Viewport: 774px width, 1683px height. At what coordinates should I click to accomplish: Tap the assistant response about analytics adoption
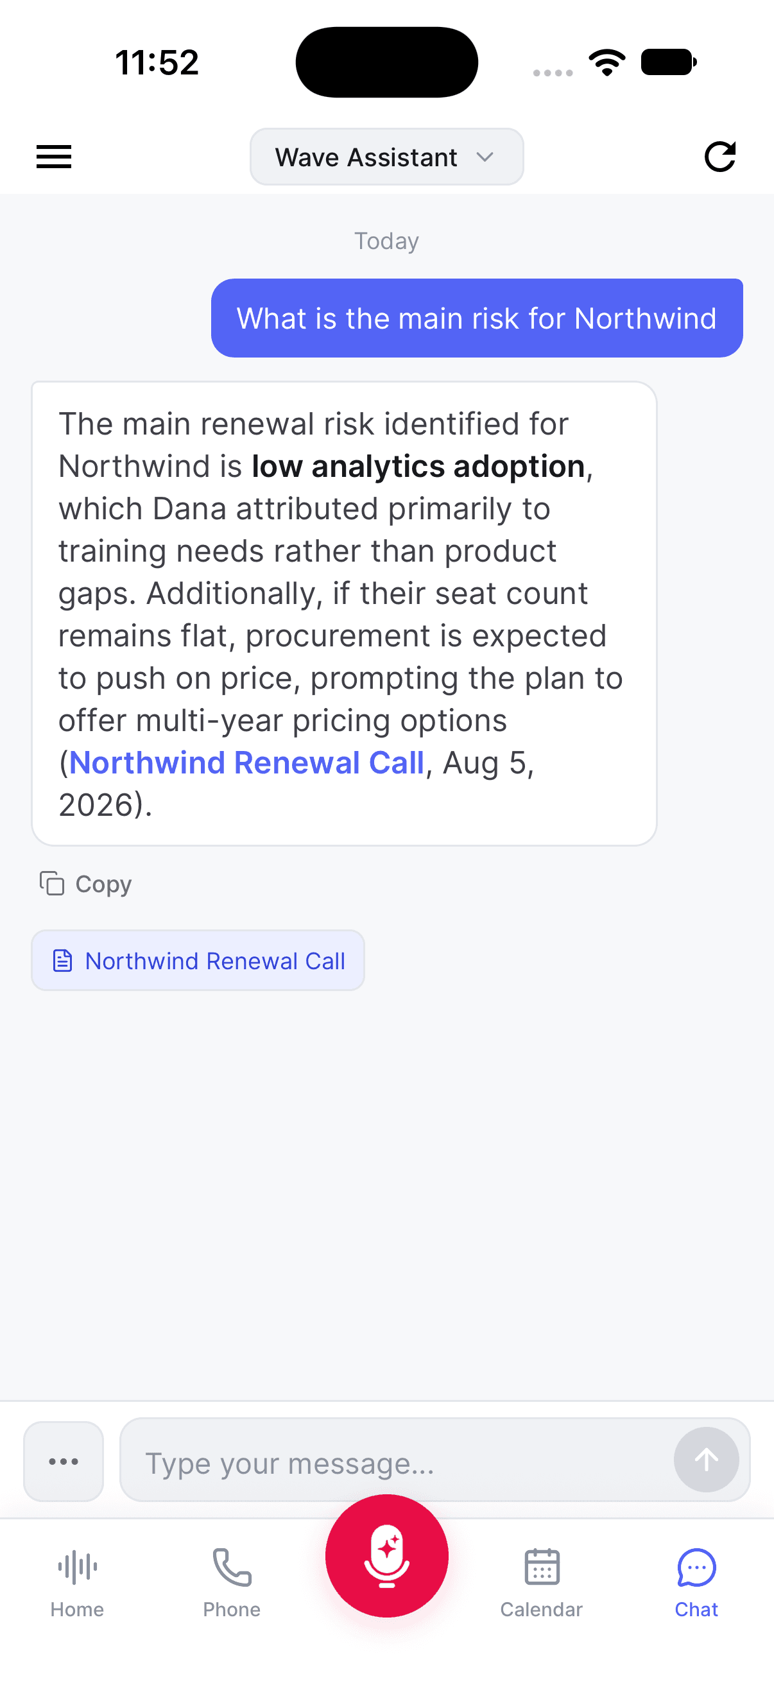pyautogui.click(x=344, y=614)
